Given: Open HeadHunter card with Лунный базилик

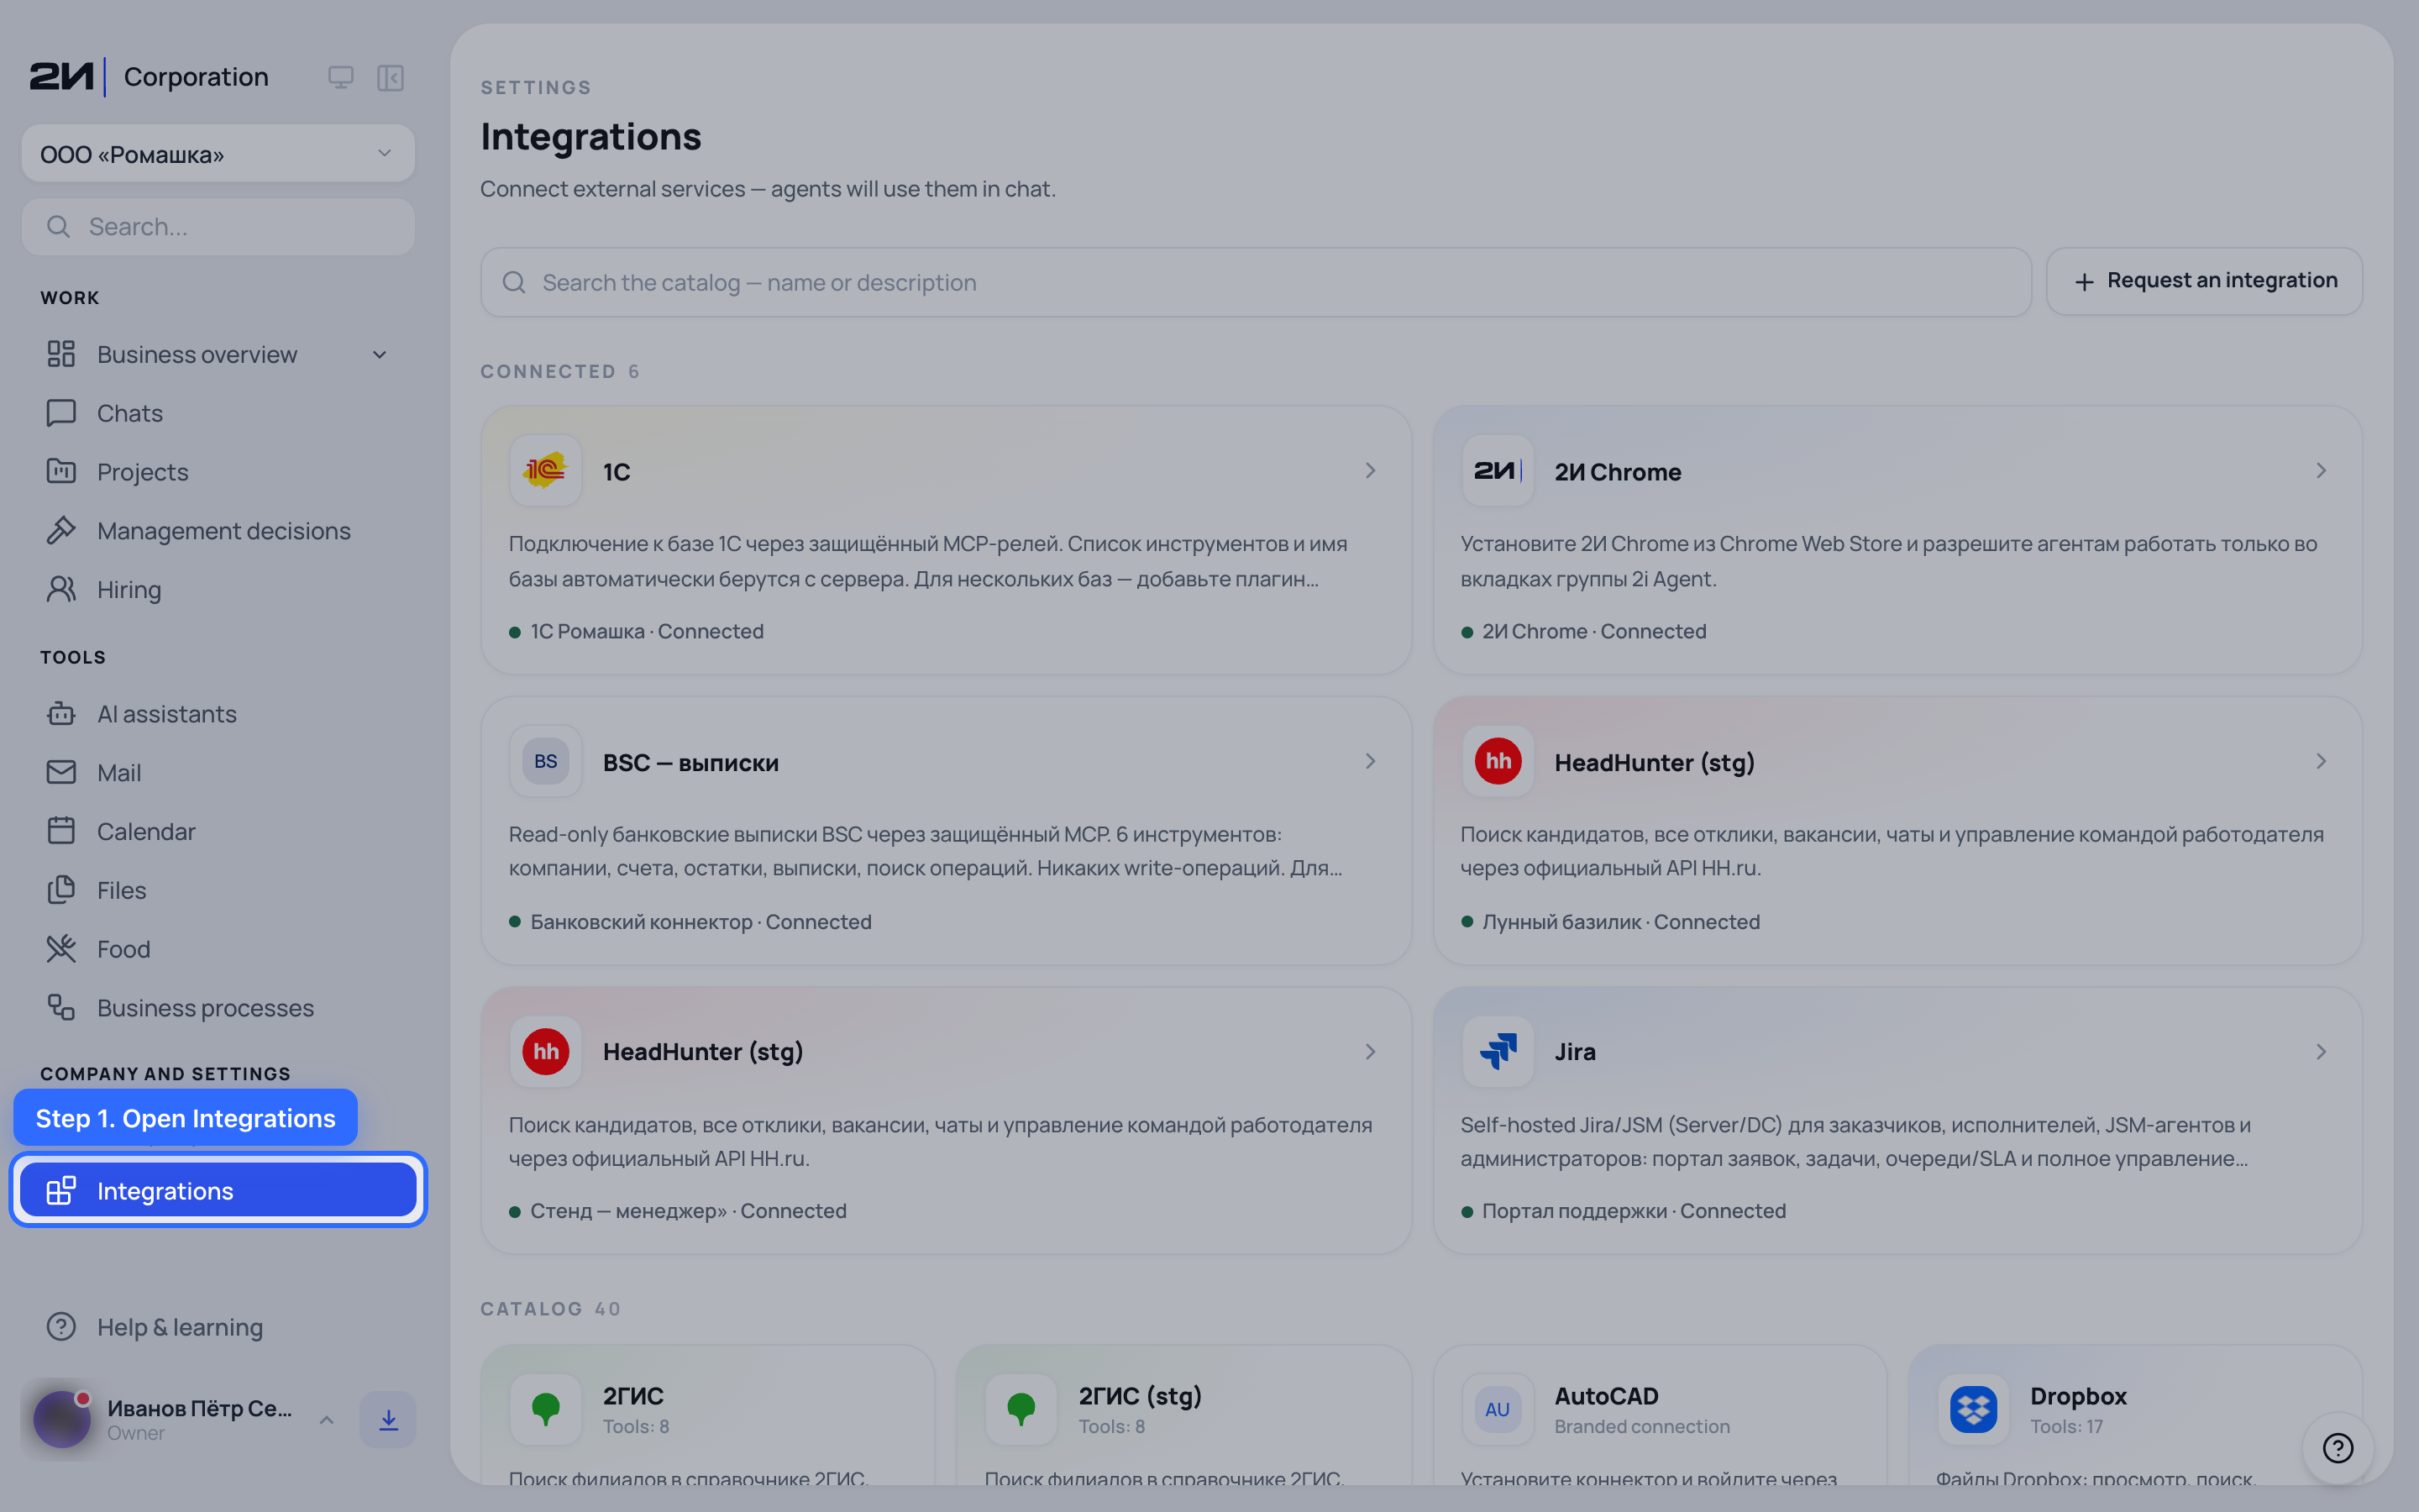Looking at the screenshot, I should (x=1897, y=831).
